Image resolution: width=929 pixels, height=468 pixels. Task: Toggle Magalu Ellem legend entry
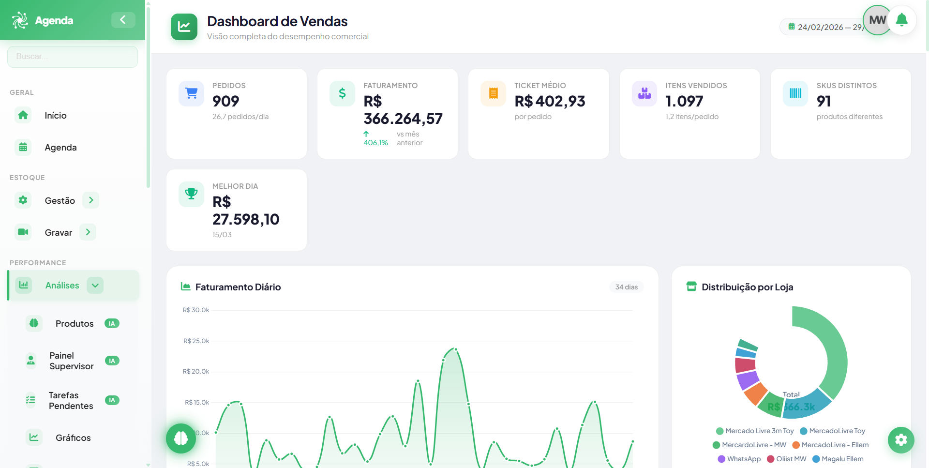tap(838, 459)
